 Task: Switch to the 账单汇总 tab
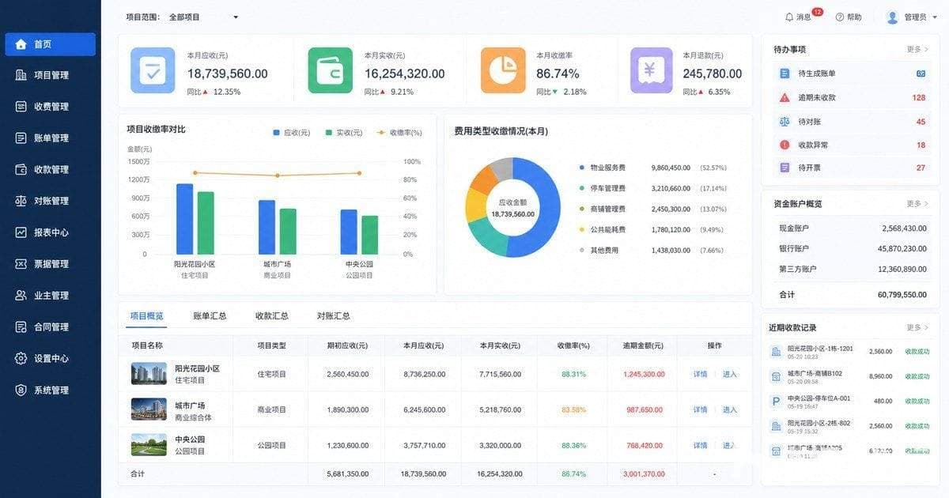pyautogui.click(x=210, y=315)
